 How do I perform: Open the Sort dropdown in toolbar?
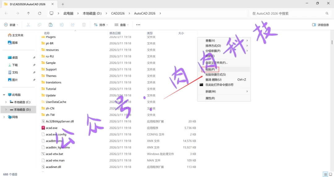pos(101,25)
